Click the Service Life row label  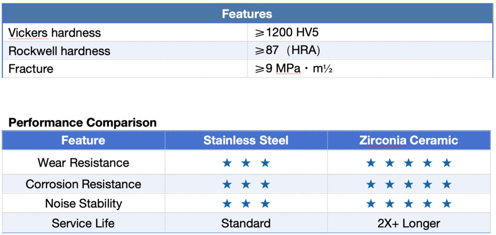pyautogui.click(x=83, y=223)
